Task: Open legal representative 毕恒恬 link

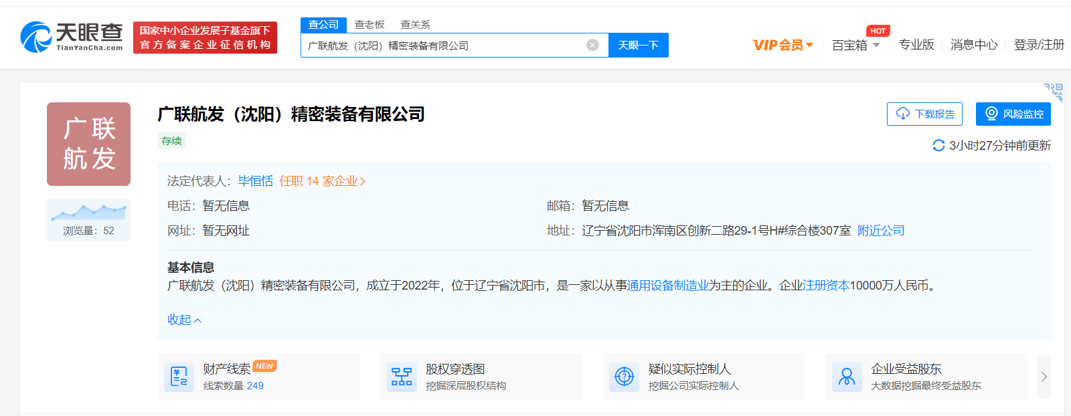Action: point(256,181)
